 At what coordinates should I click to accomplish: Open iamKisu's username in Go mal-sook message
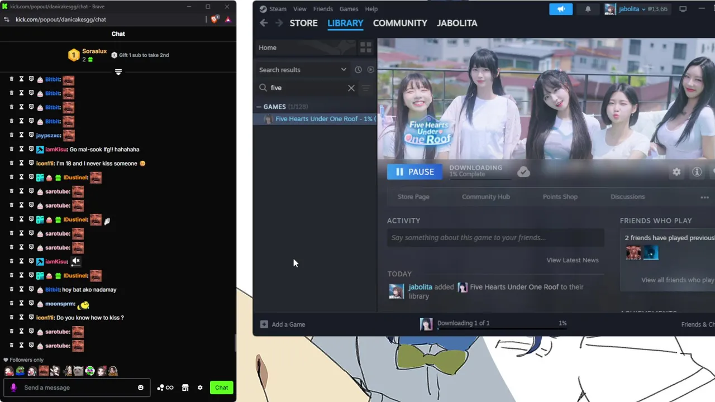[56, 150]
